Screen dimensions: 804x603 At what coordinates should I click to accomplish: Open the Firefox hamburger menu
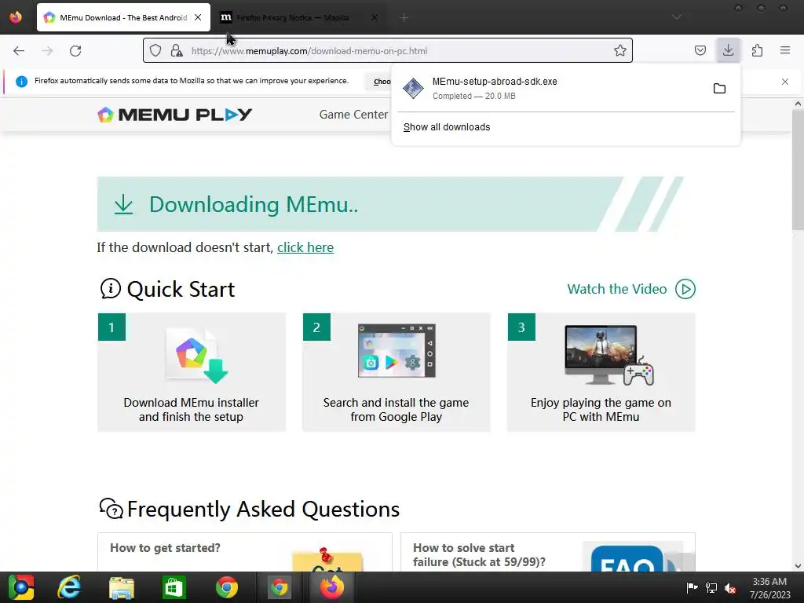pyautogui.click(x=785, y=50)
